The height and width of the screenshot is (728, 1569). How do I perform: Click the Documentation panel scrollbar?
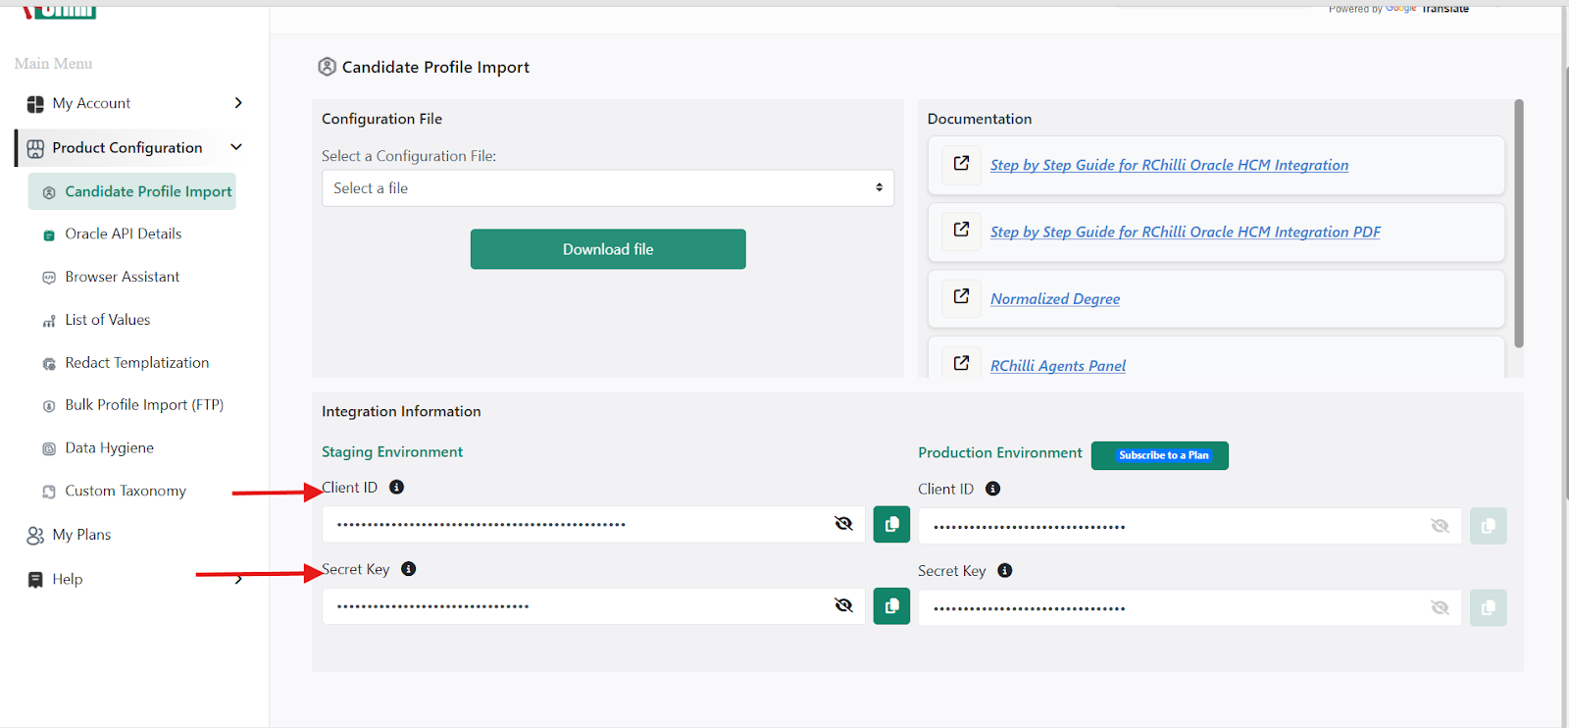pyautogui.click(x=1518, y=226)
